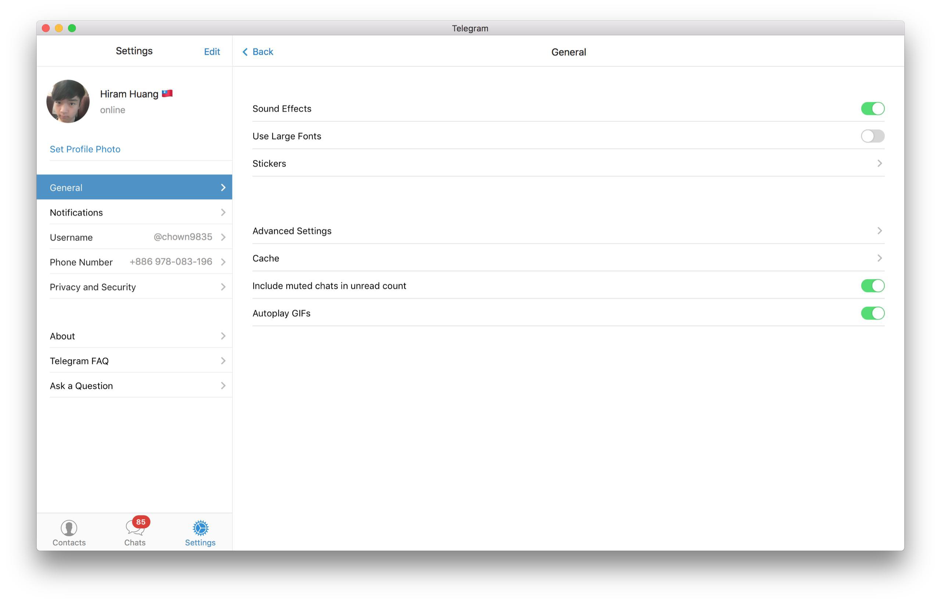Screen dimensions: 941x603
Task: Open the Stickers settings row
Action: pos(568,163)
